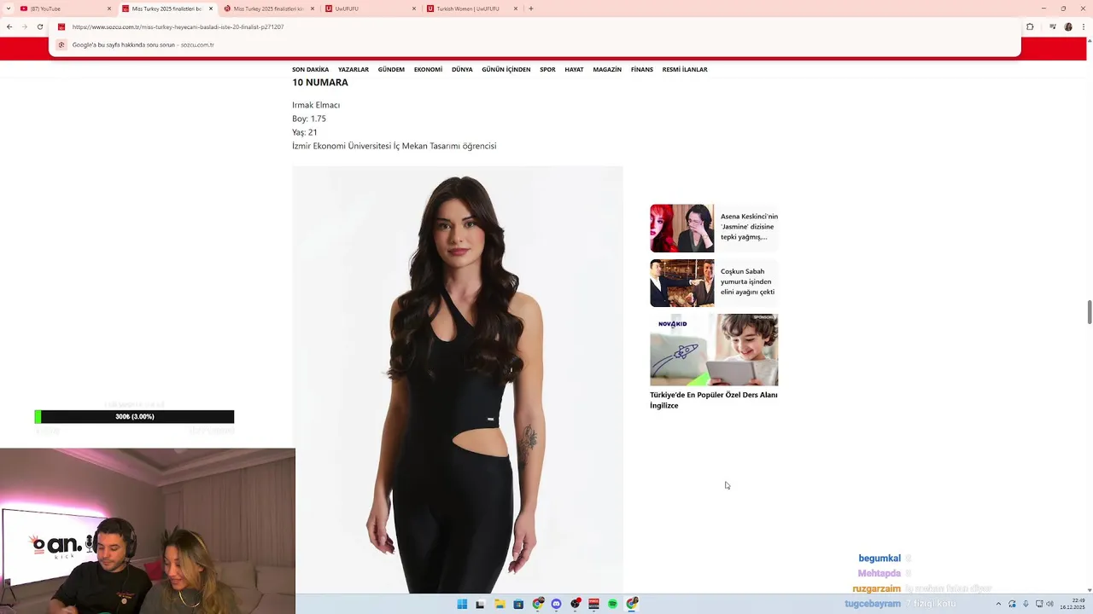Click the name Irmak Elmacı
The width and height of the screenshot is (1093, 614).
coord(316,105)
